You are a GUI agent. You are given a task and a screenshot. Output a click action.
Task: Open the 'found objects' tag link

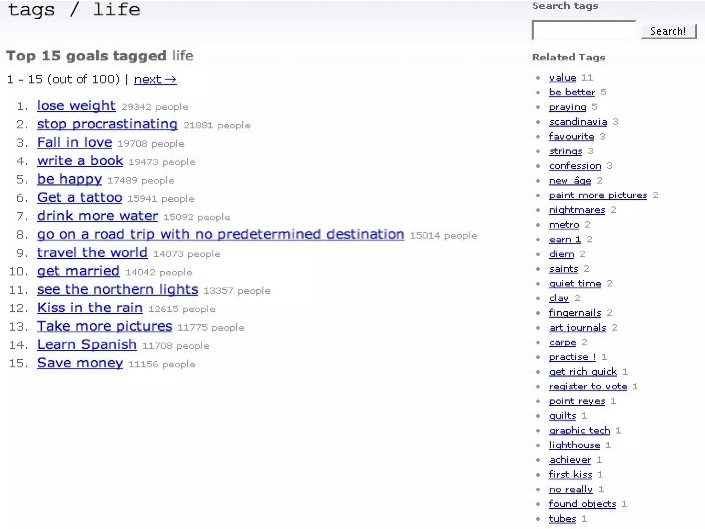(582, 504)
